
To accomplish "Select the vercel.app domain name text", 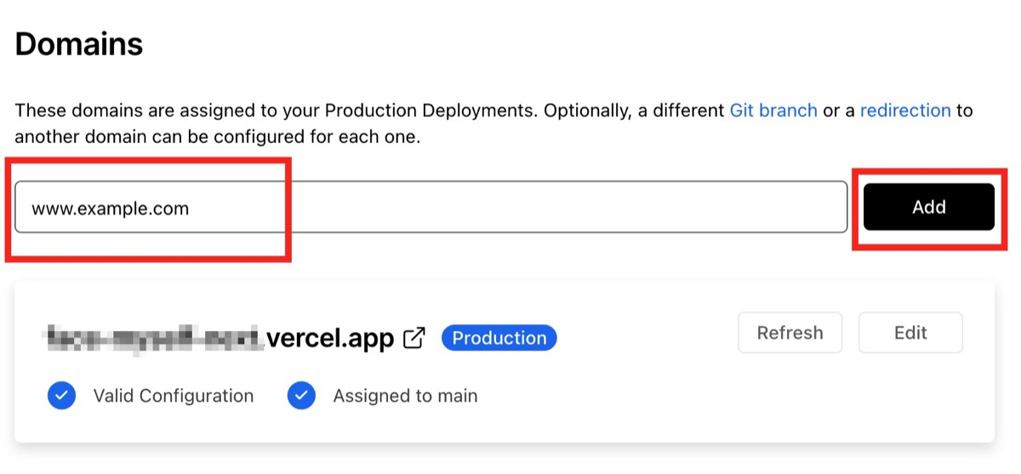I will 330,339.
